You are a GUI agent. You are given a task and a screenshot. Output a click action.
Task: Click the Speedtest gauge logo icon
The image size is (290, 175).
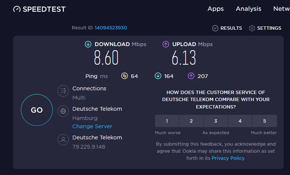(17, 9)
